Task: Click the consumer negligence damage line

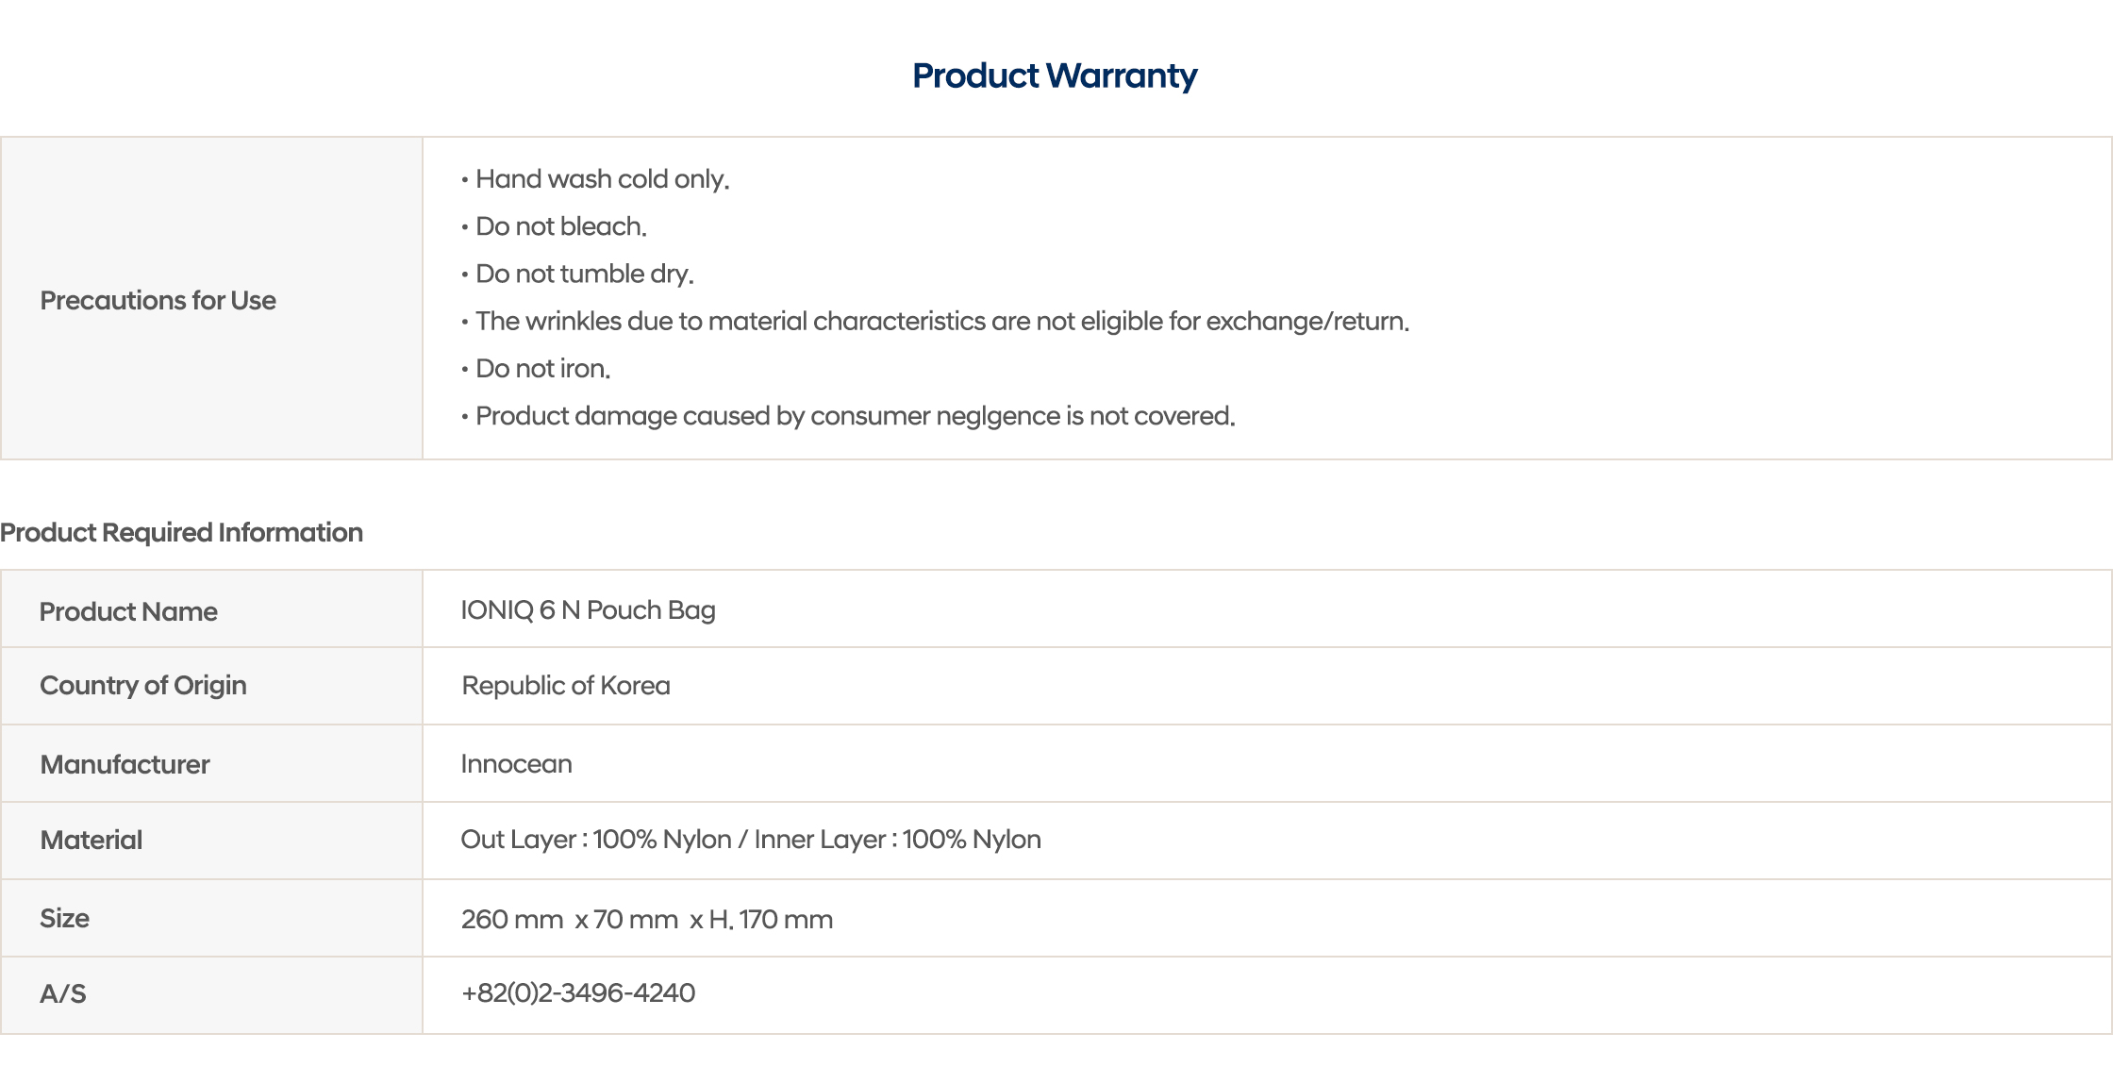Action: tap(855, 416)
